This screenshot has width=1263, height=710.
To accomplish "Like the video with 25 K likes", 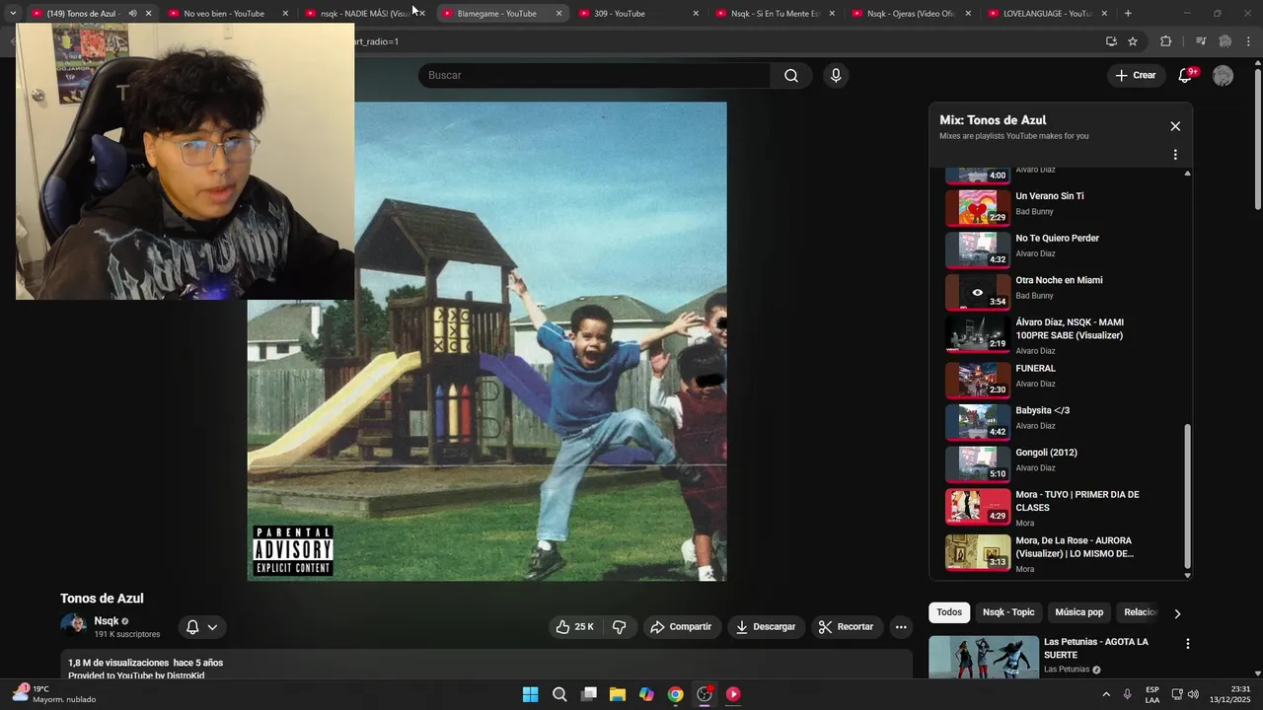I will point(574,627).
